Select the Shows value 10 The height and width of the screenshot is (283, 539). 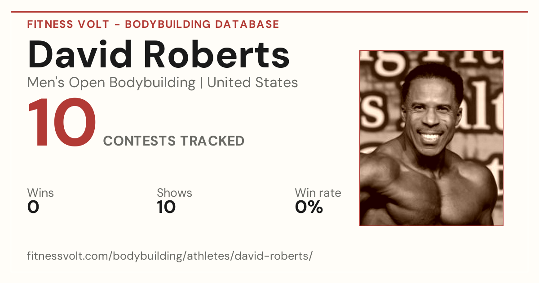pyautogui.click(x=166, y=207)
